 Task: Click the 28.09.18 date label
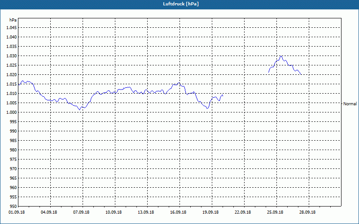click(307, 212)
